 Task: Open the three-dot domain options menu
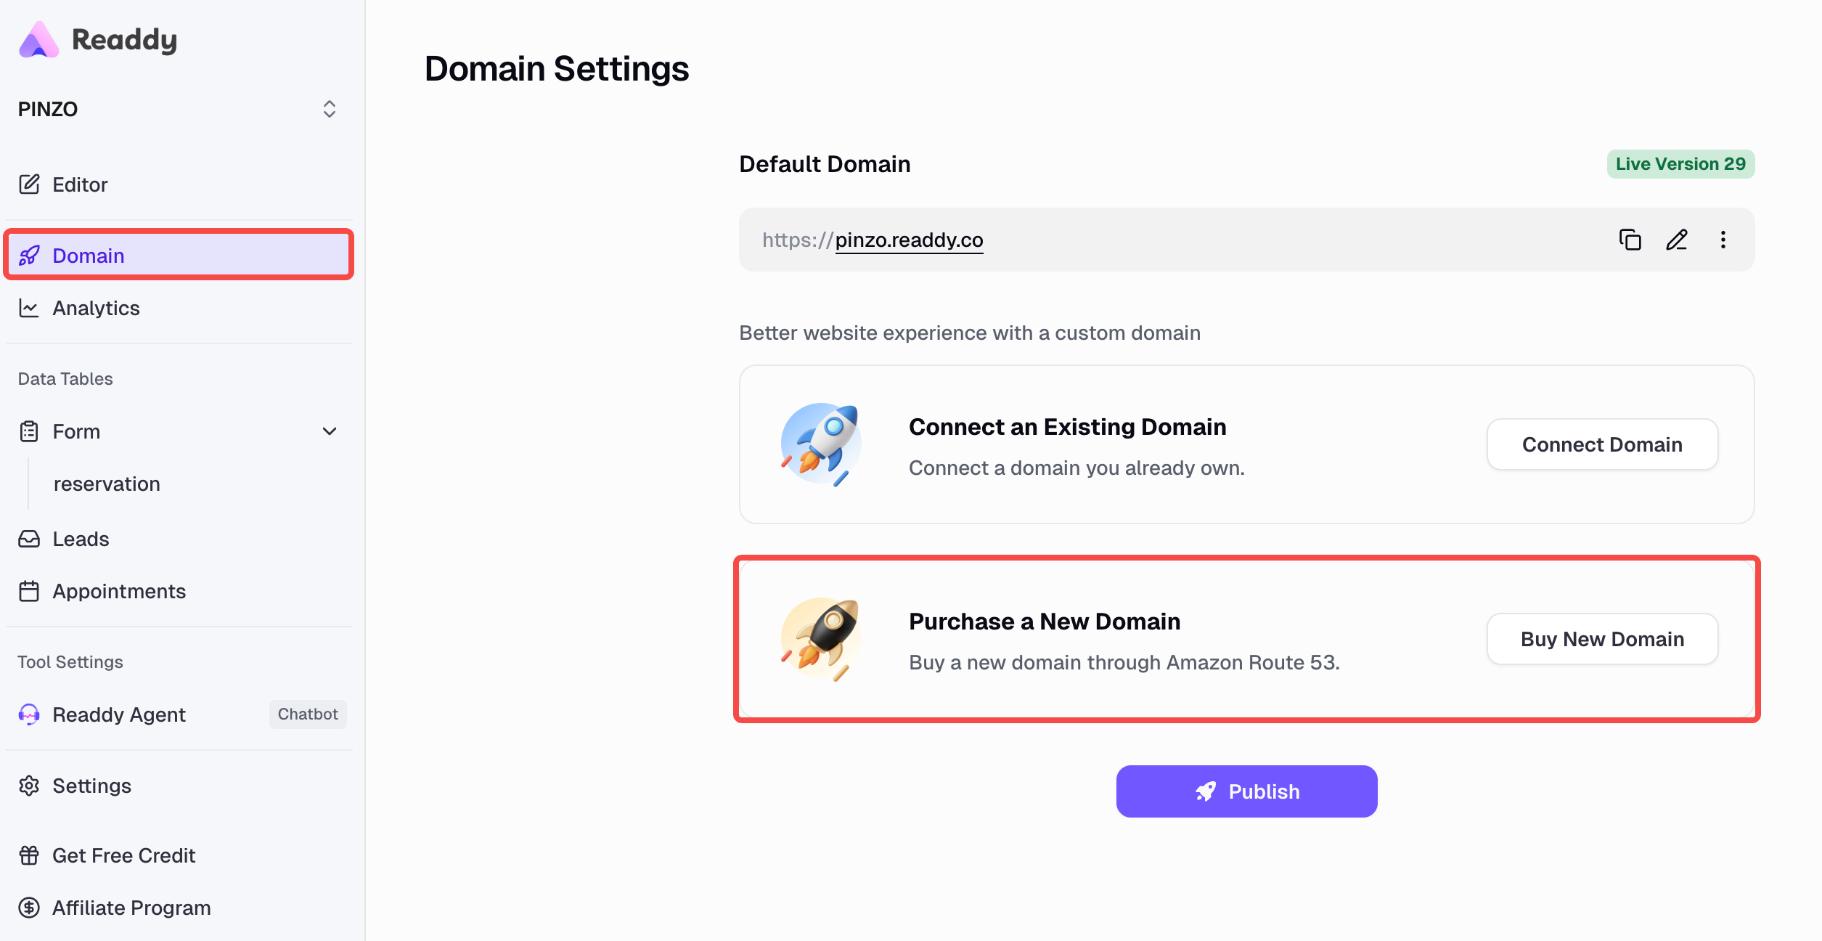pos(1723,240)
